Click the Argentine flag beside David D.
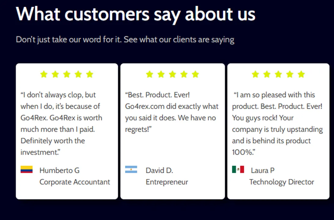The height and width of the screenshot is (220, 334). [131, 169]
